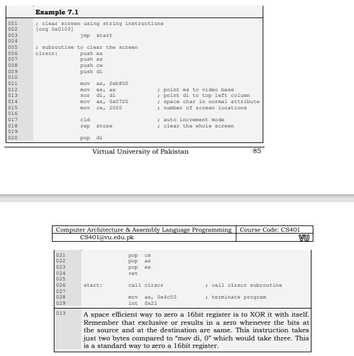
Task: Click line number 010
Action: (13, 77)
